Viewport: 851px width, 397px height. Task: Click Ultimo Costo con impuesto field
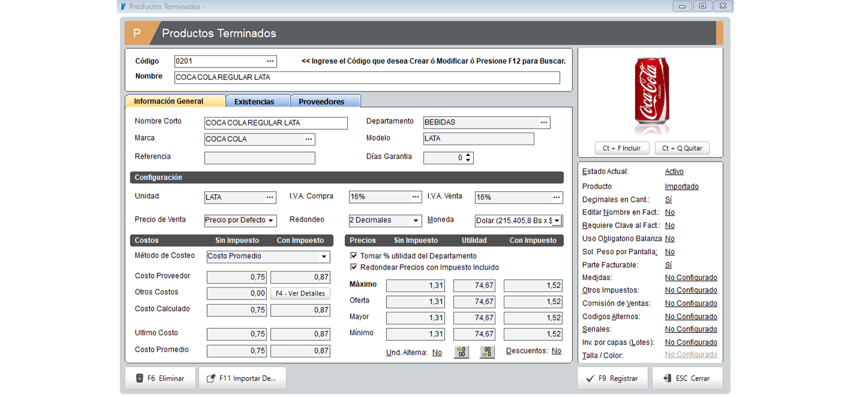coord(300,335)
